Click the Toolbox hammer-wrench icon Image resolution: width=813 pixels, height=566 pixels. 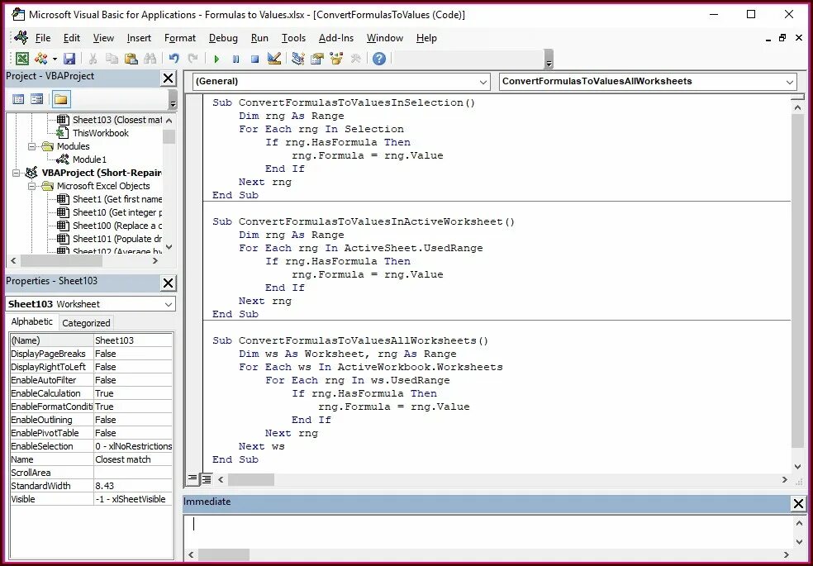click(x=355, y=59)
